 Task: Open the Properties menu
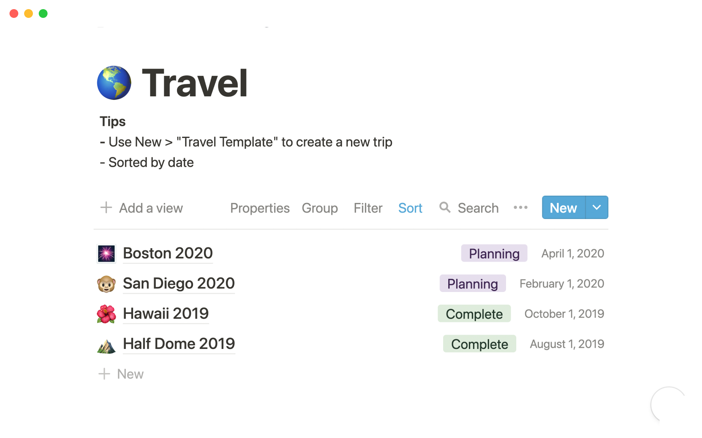[x=260, y=208]
